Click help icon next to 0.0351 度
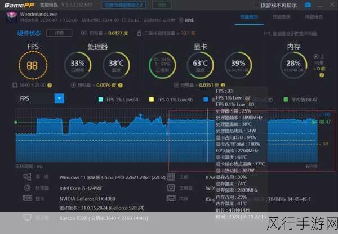This screenshot has height=234, width=338. pos(223,85)
